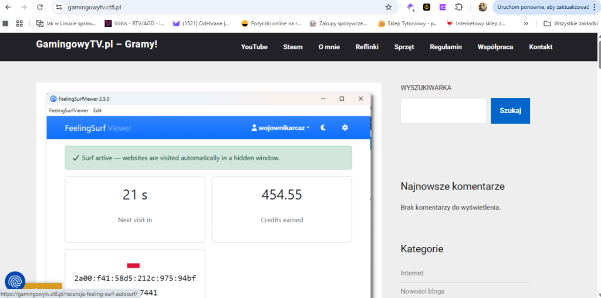601x298 pixels.
Task: Click the user profile avatar in toolbar
Action: tap(482, 7)
